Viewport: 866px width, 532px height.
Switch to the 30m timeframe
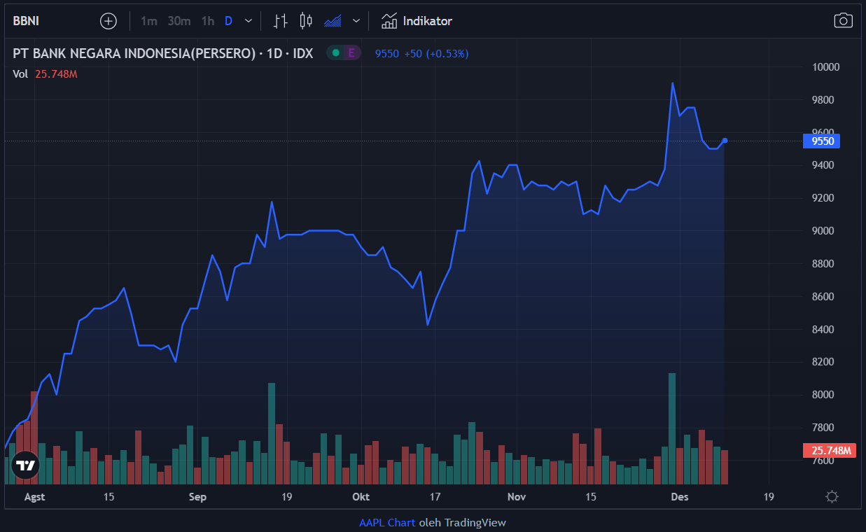pyautogui.click(x=179, y=21)
